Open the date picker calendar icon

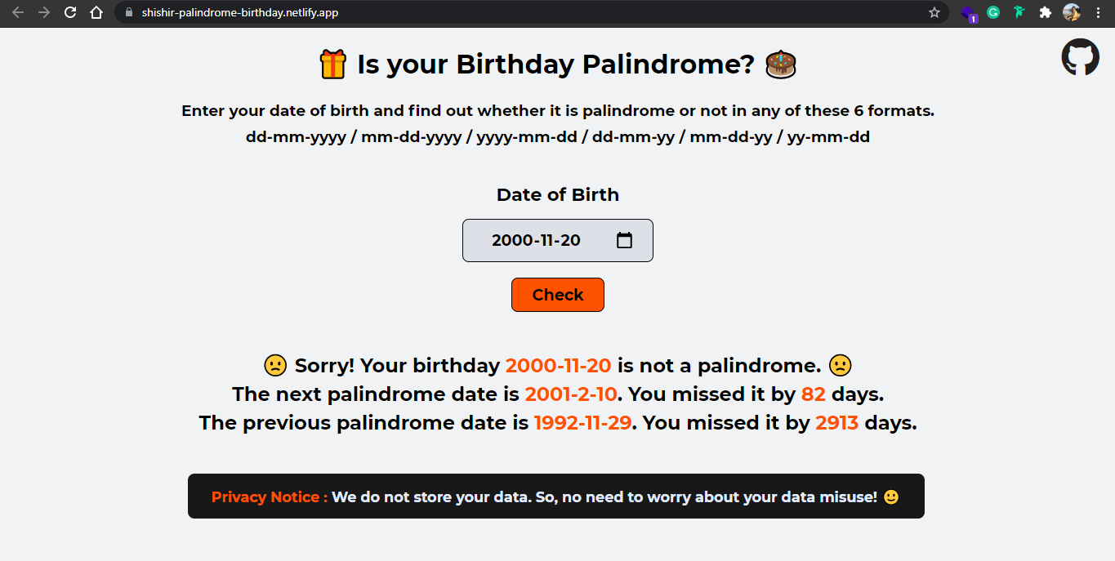click(x=624, y=240)
